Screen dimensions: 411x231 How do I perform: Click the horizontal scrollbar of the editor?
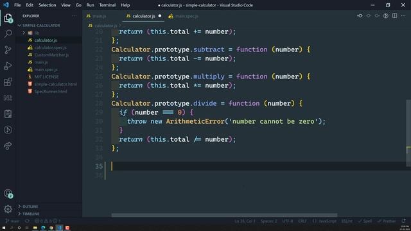[x=224, y=216]
